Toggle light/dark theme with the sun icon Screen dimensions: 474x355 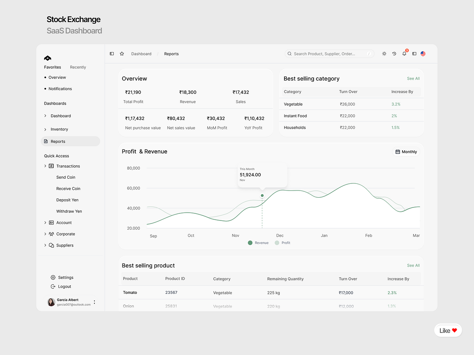click(384, 54)
